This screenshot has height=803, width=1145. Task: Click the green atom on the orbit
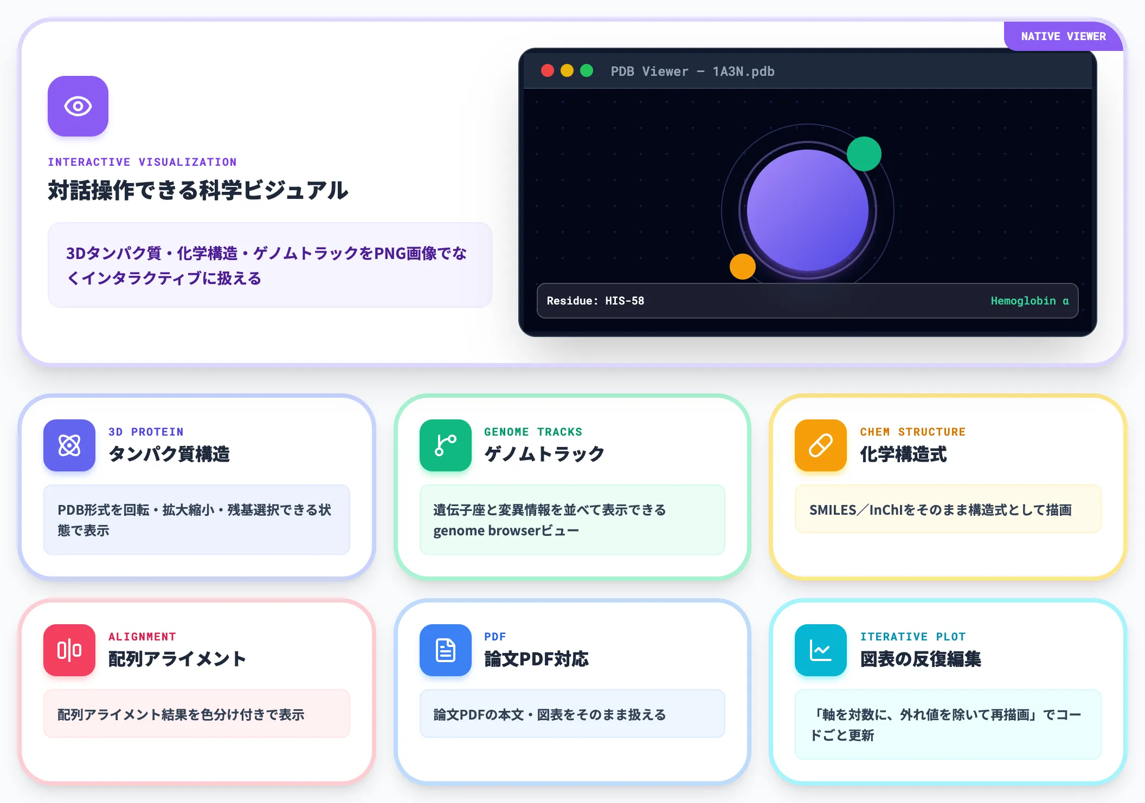[x=864, y=154]
